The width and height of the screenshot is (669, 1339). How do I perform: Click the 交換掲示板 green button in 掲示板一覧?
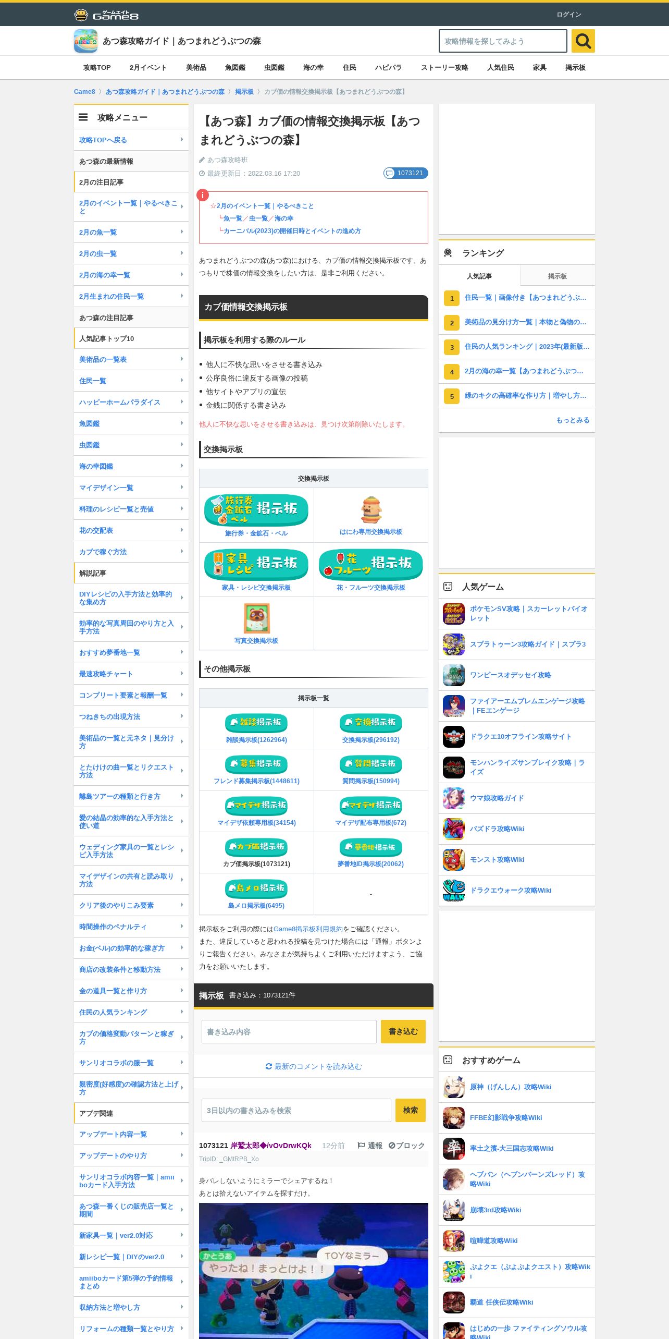(x=371, y=722)
